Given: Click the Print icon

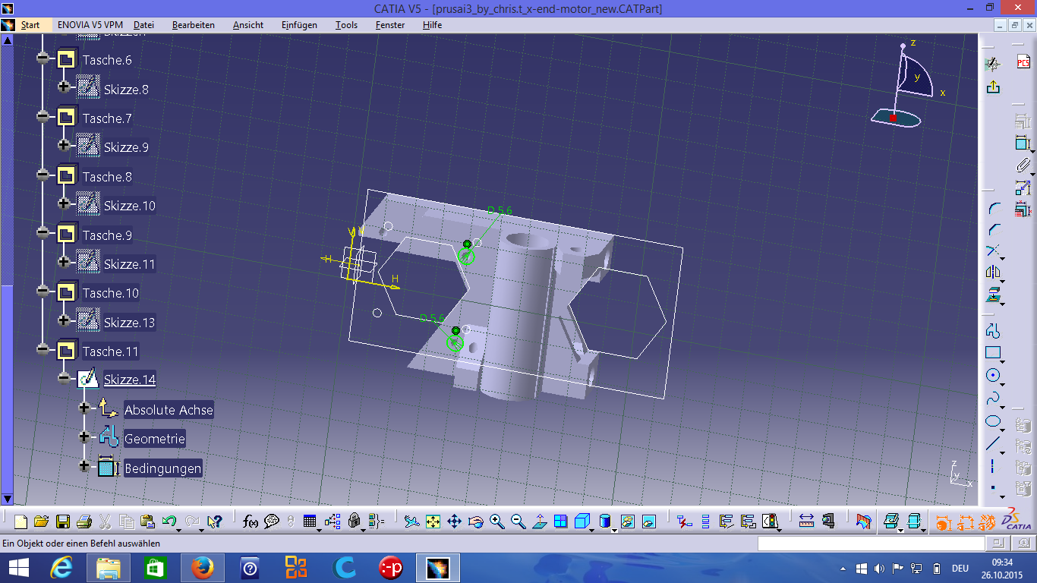Looking at the screenshot, I should [x=84, y=522].
